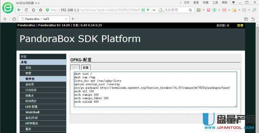The width and height of the screenshot is (259, 133).
Task: Close the PandoraBox - LuCI tab
Action: pos(66,19)
